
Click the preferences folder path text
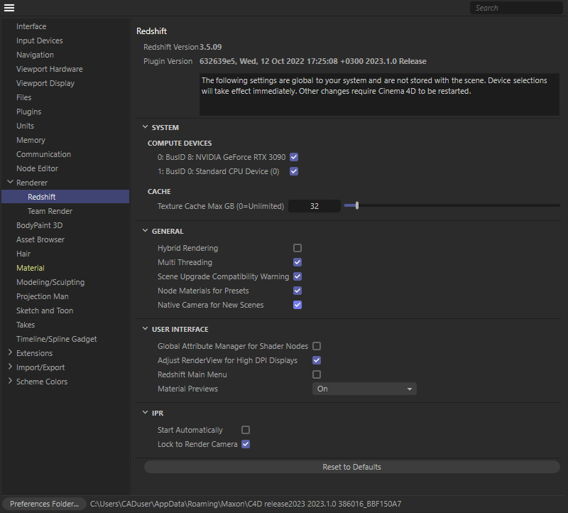pyautogui.click(x=246, y=504)
